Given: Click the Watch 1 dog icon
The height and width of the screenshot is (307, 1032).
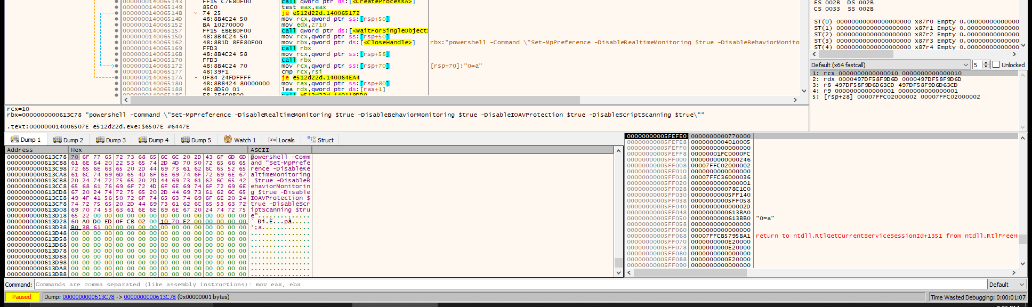Looking at the screenshot, I should tap(228, 140).
